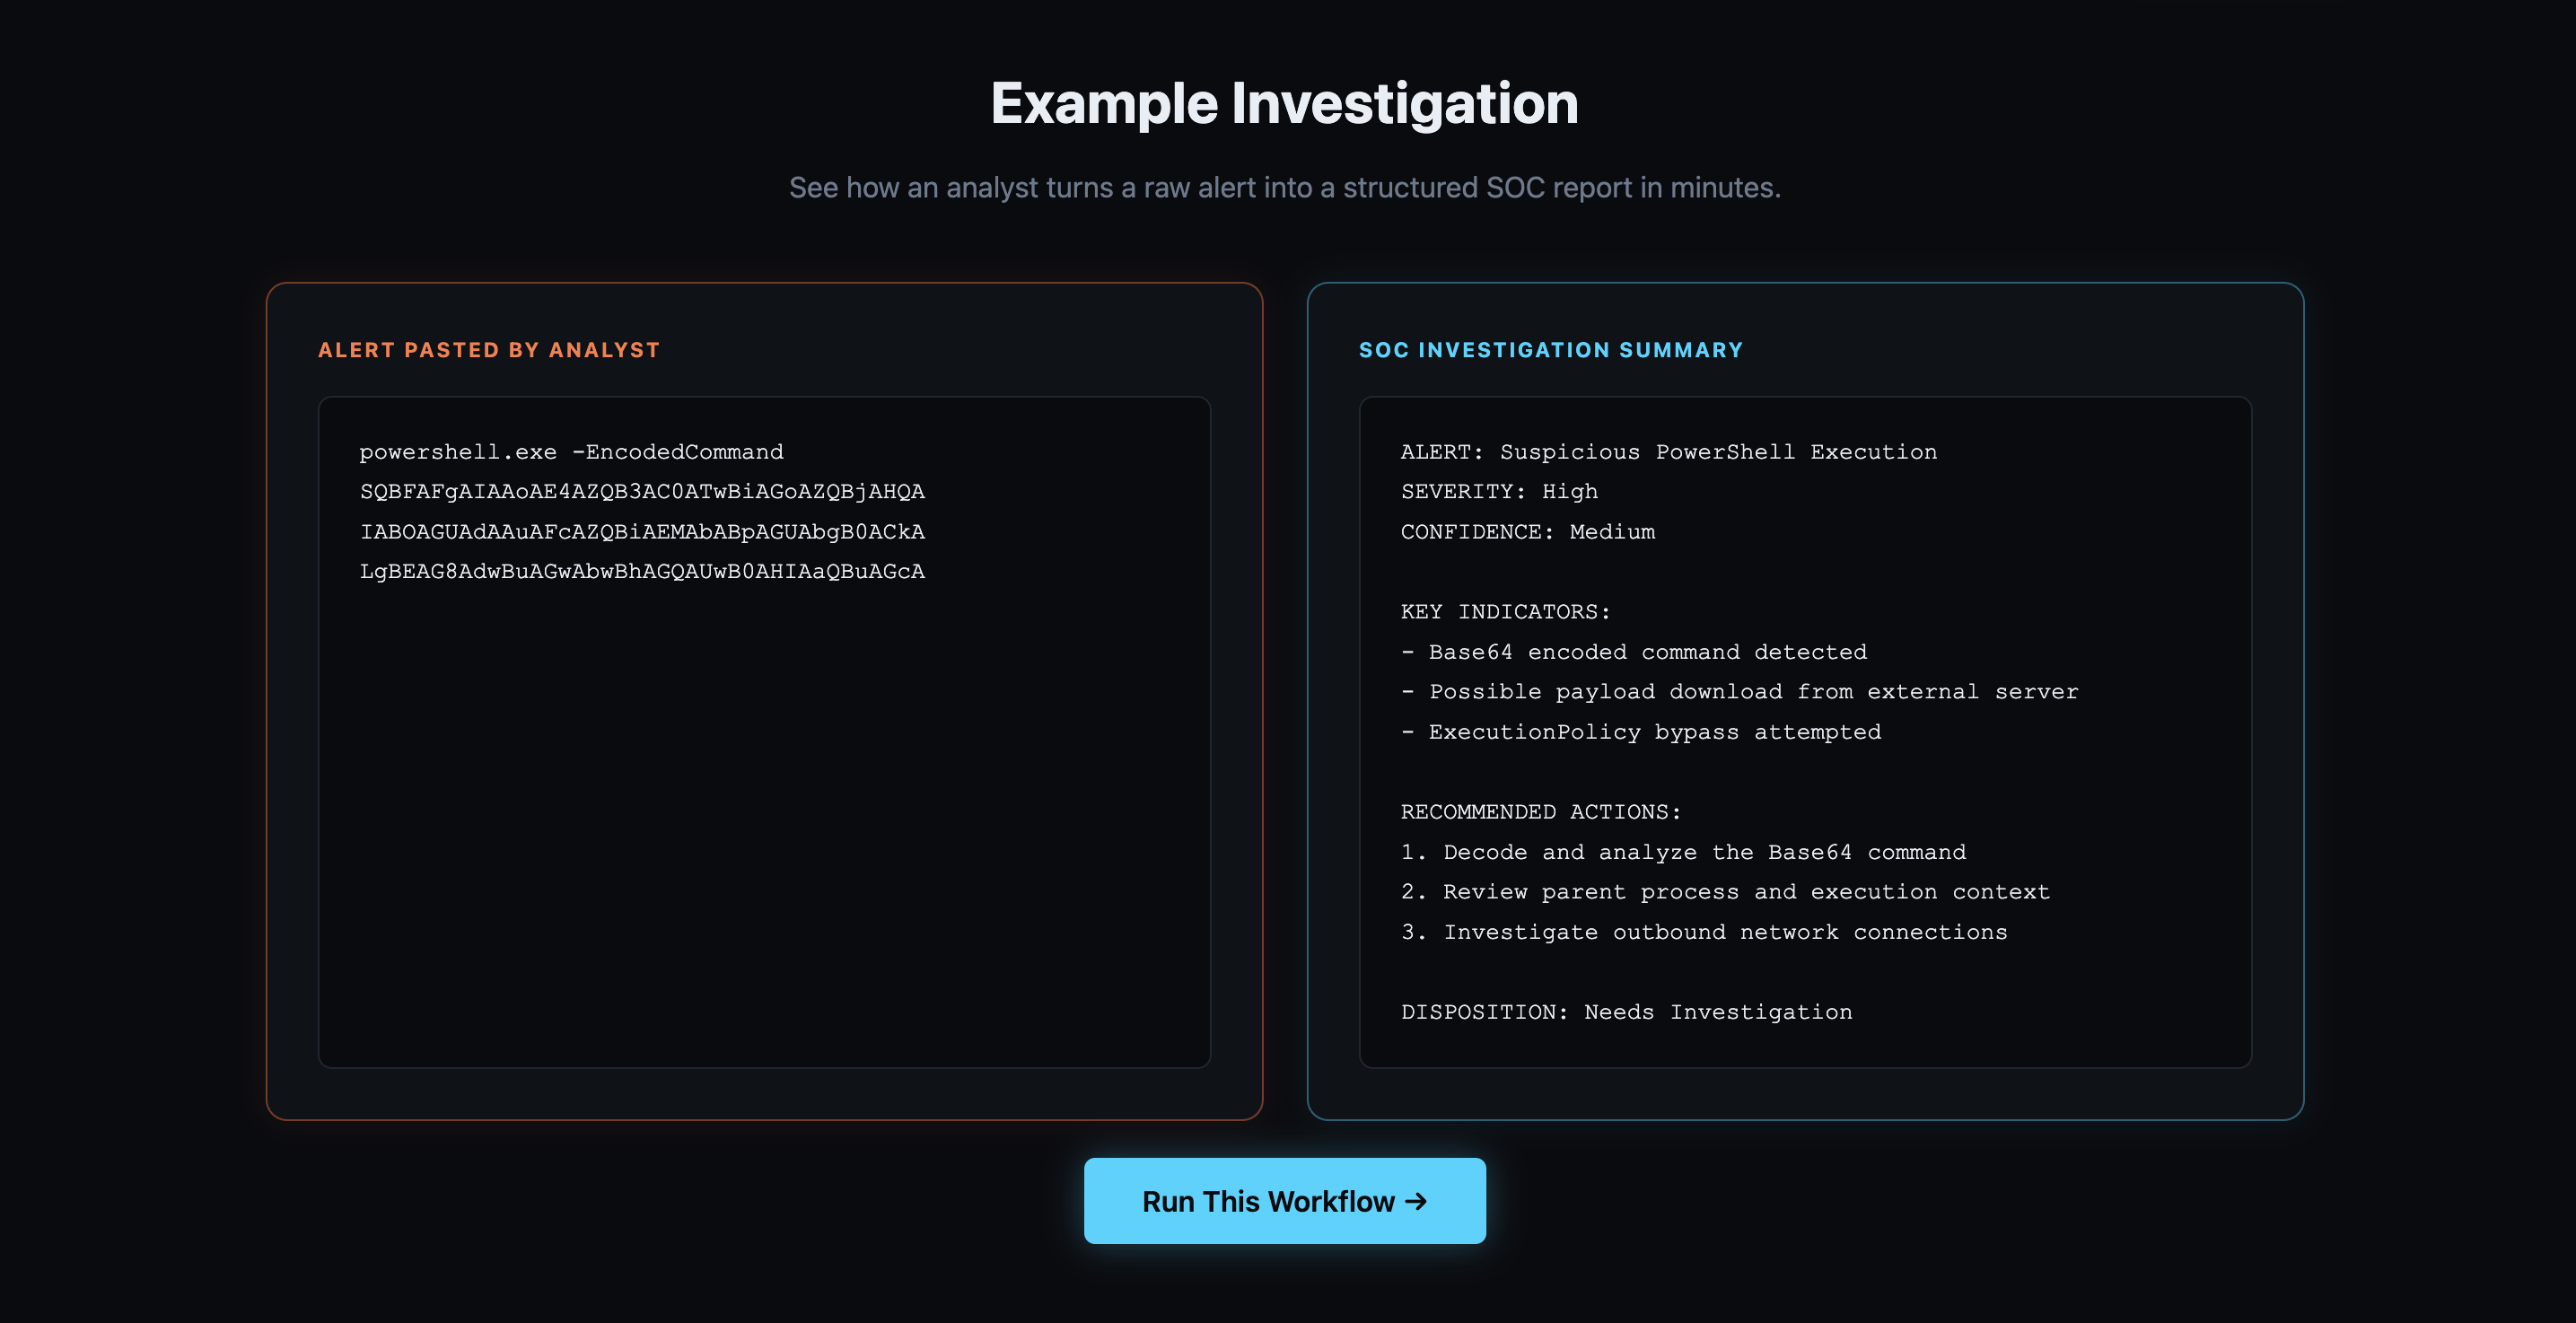This screenshot has height=1323, width=2576.
Task: Click the subtitle about structured SOC report
Action: (x=1284, y=188)
